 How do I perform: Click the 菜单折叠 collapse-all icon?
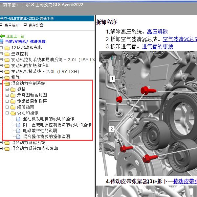click(25, 25)
